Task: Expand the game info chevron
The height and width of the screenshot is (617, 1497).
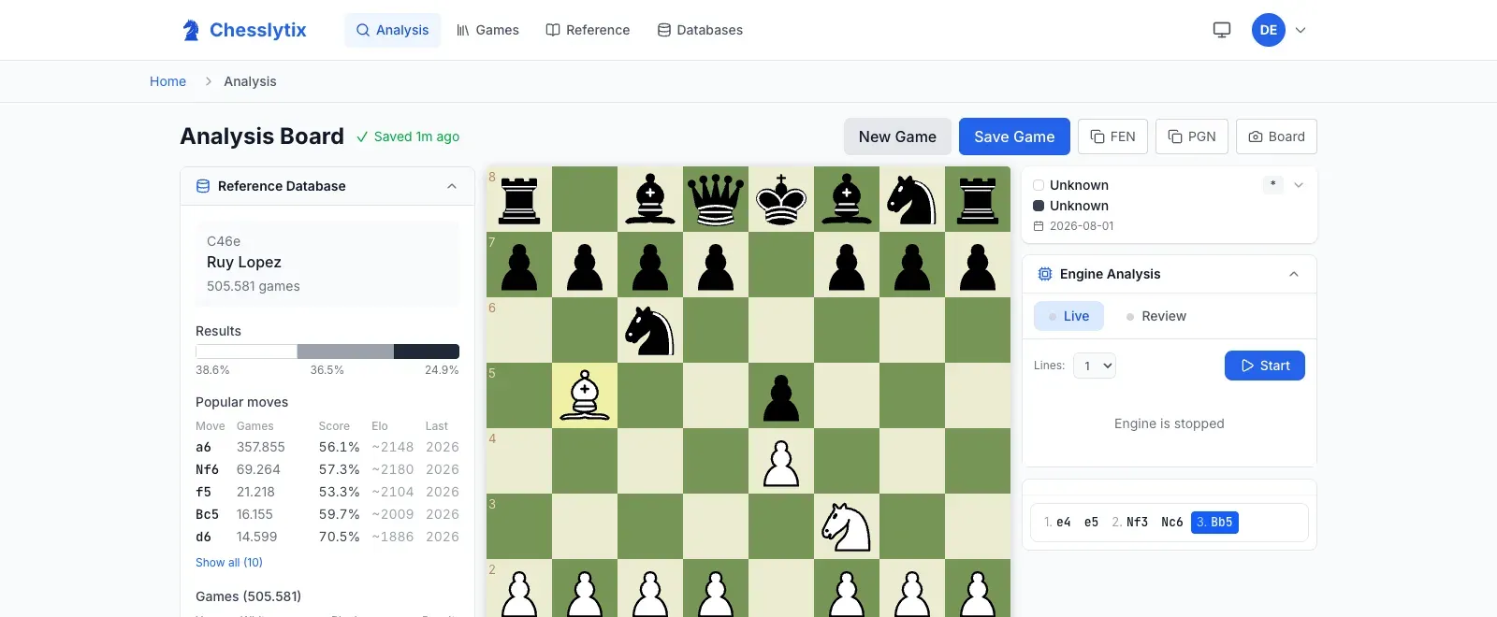Action: [1299, 185]
